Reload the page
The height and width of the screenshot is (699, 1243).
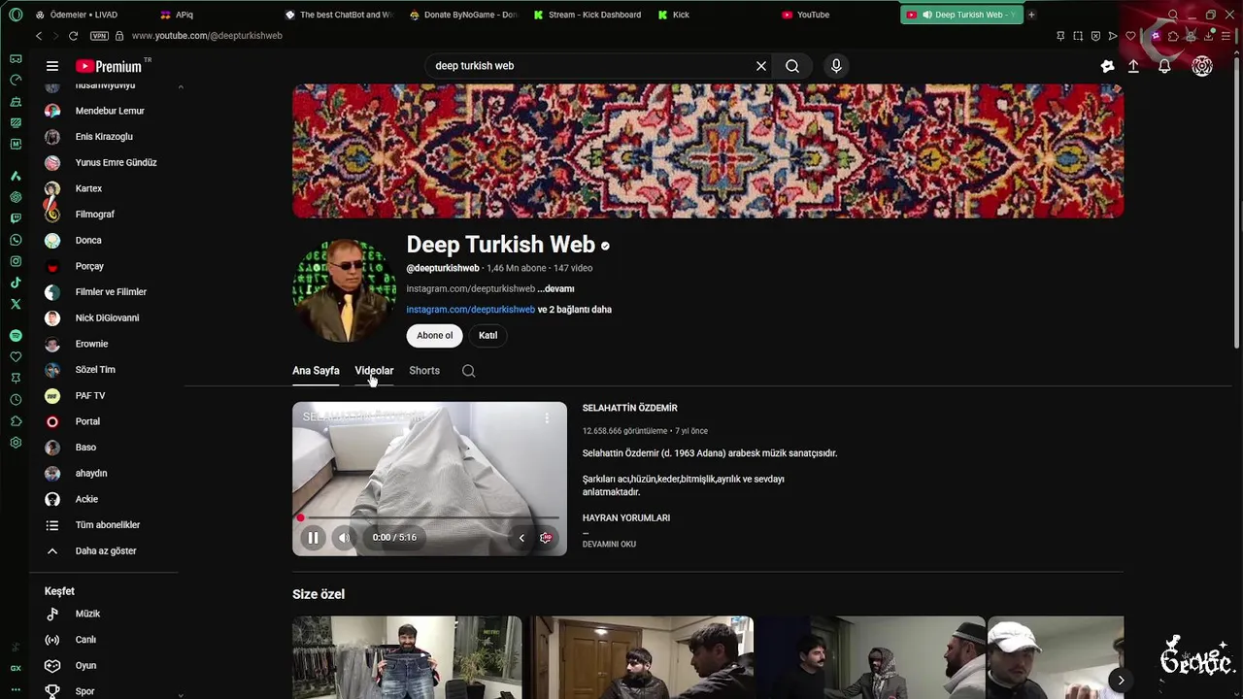tap(73, 36)
